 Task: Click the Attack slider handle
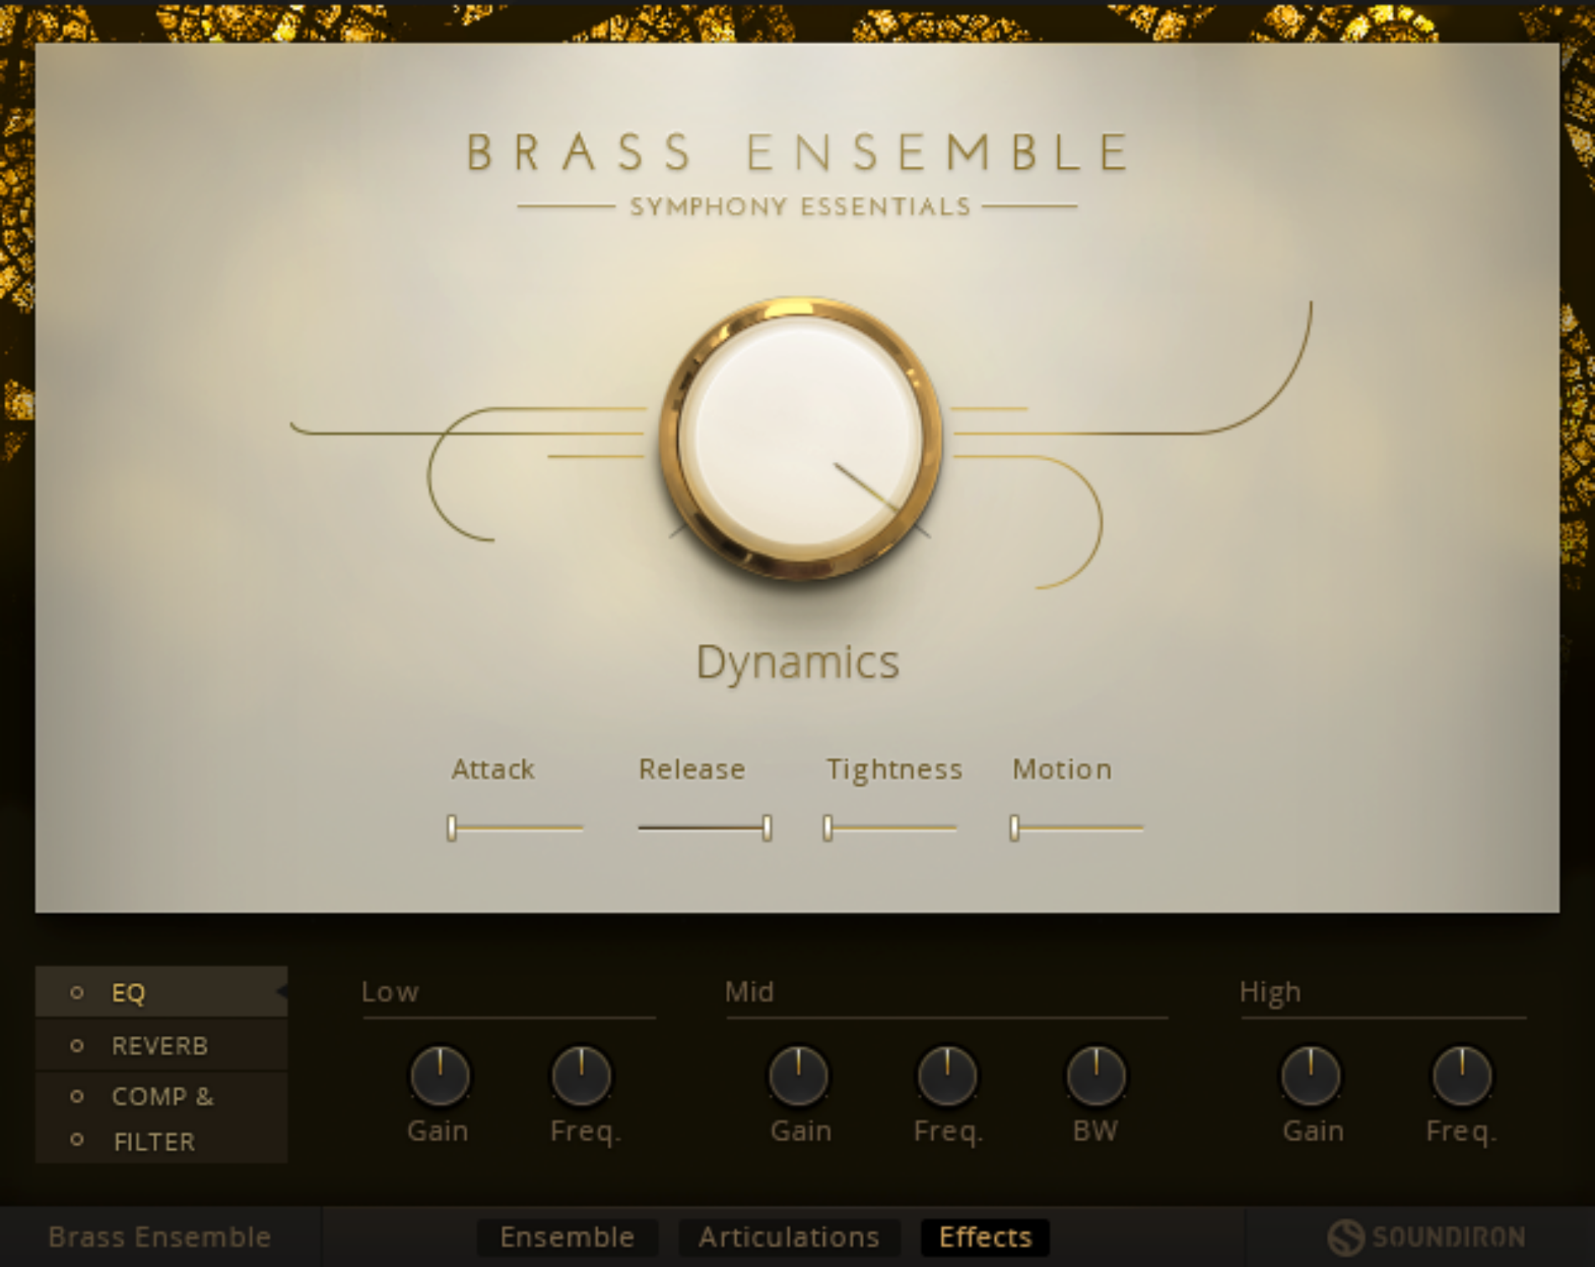tap(452, 827)
